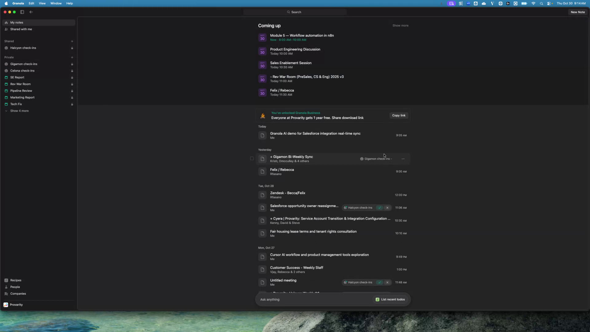Click the back navigation arrow

click(31, 12)
